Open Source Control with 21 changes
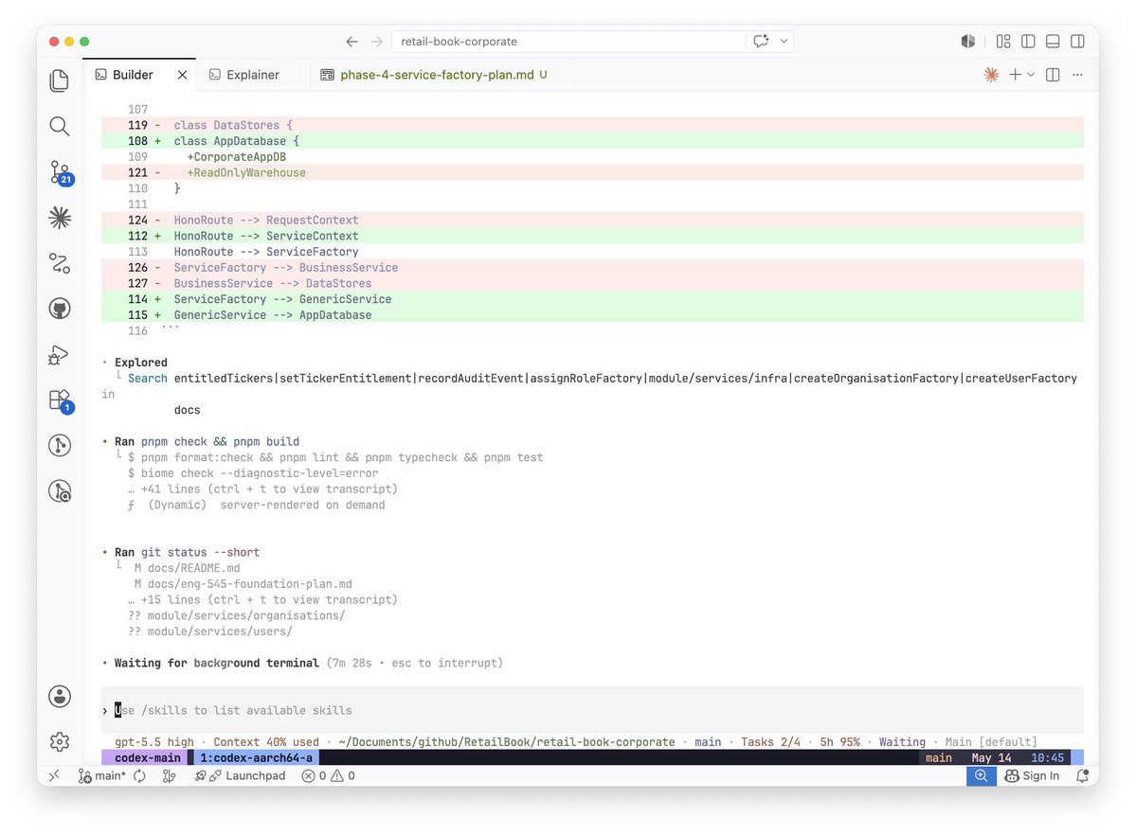The height and width of the screenshot is (835, 1136). 60,172
